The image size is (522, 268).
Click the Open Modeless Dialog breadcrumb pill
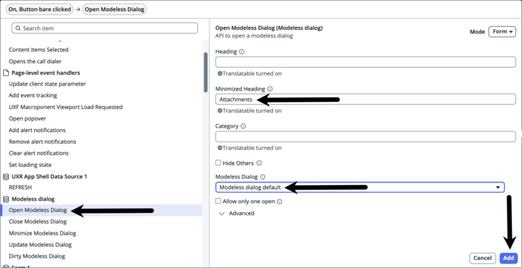click(114, 9)
